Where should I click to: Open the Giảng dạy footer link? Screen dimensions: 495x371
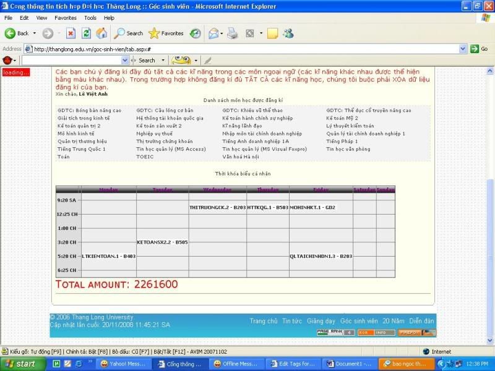321,321
